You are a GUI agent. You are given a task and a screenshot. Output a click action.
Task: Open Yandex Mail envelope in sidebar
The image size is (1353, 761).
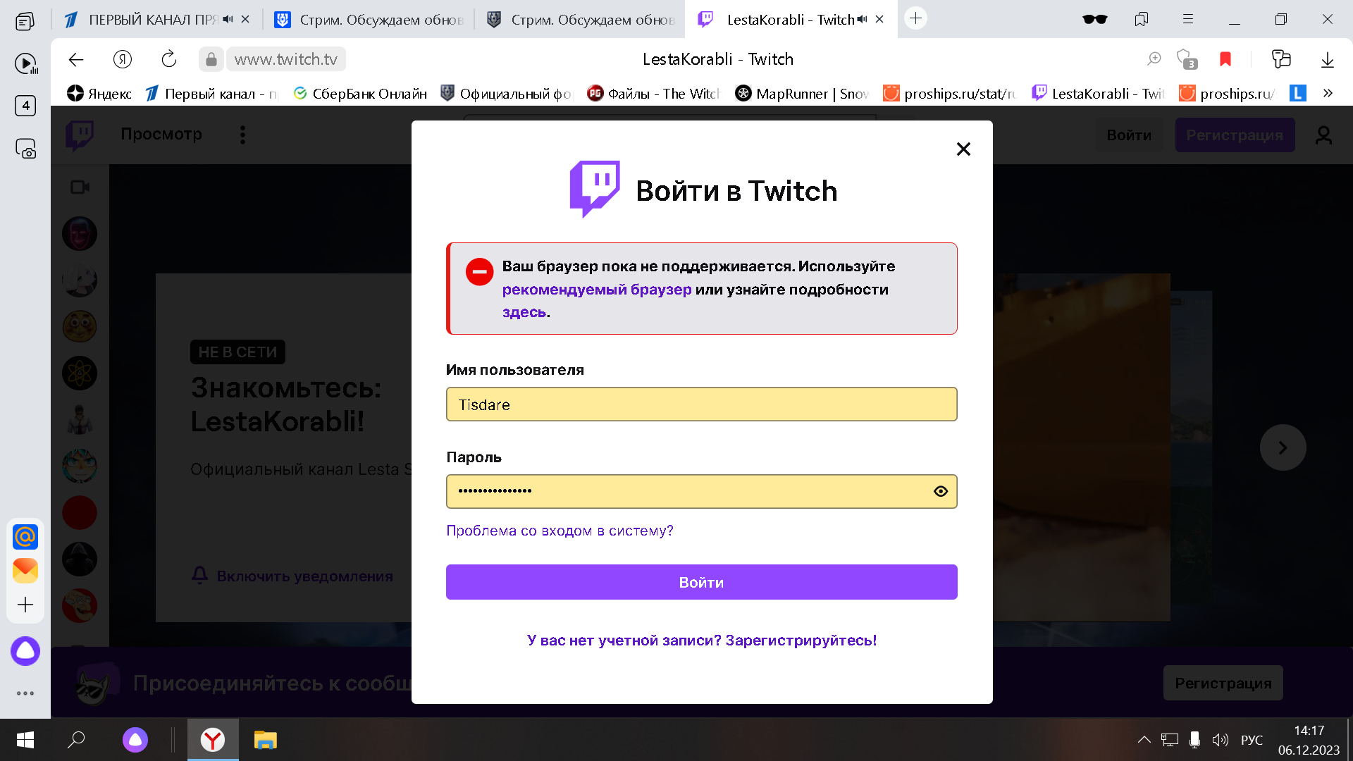[x=25, y=570]
